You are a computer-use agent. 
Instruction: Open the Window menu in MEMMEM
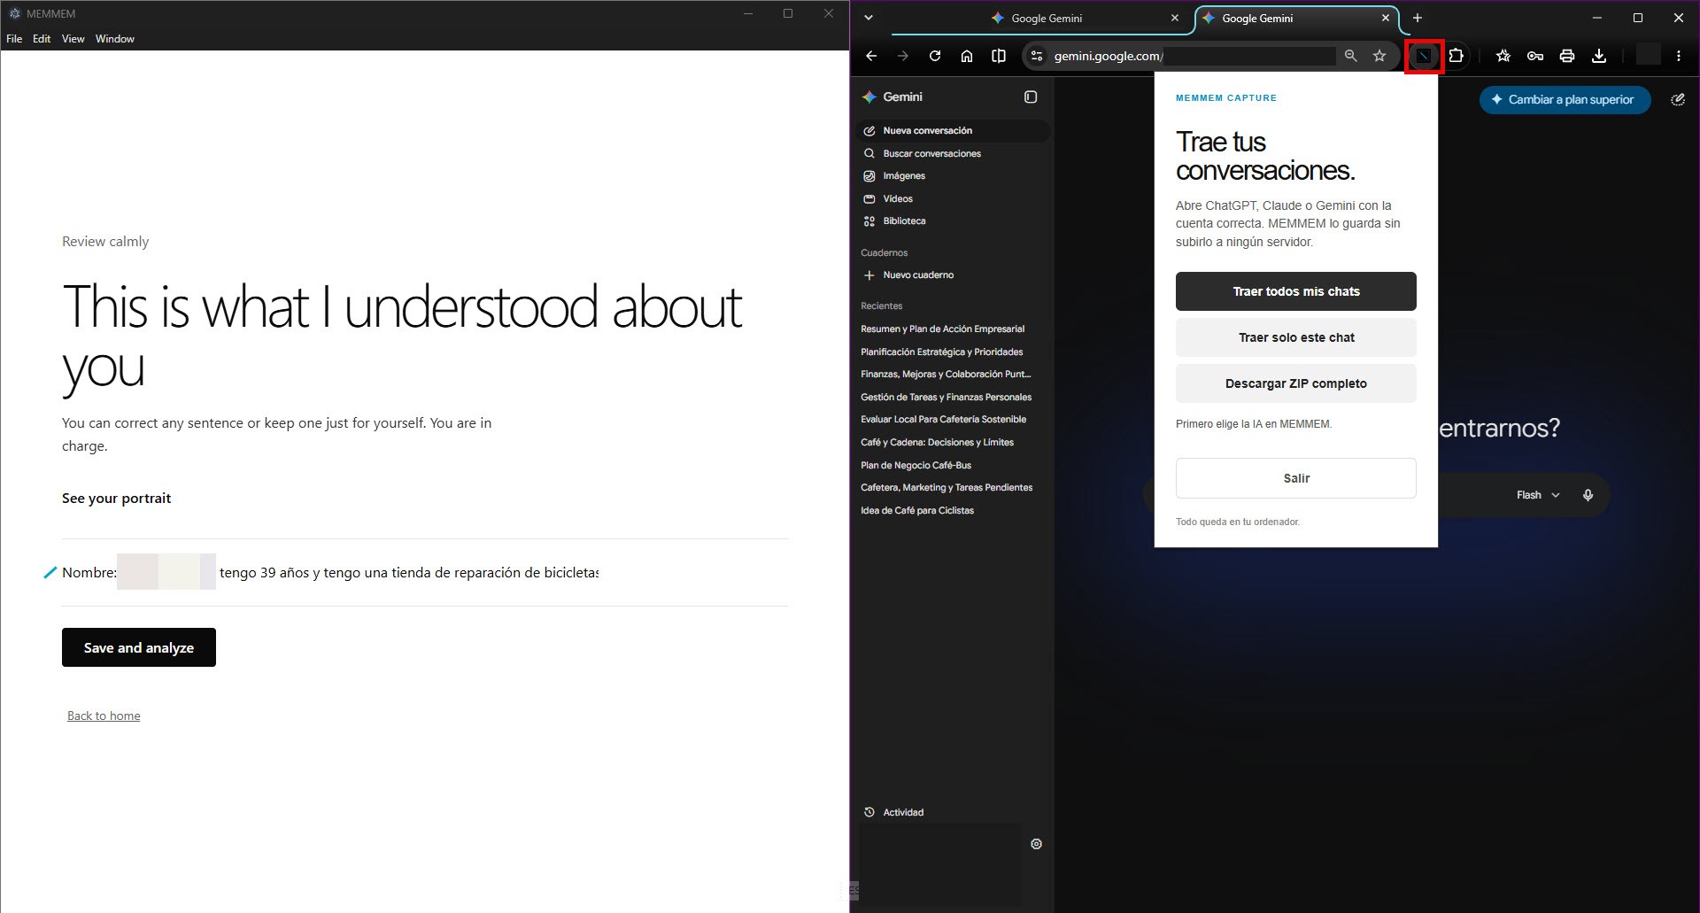115,39
